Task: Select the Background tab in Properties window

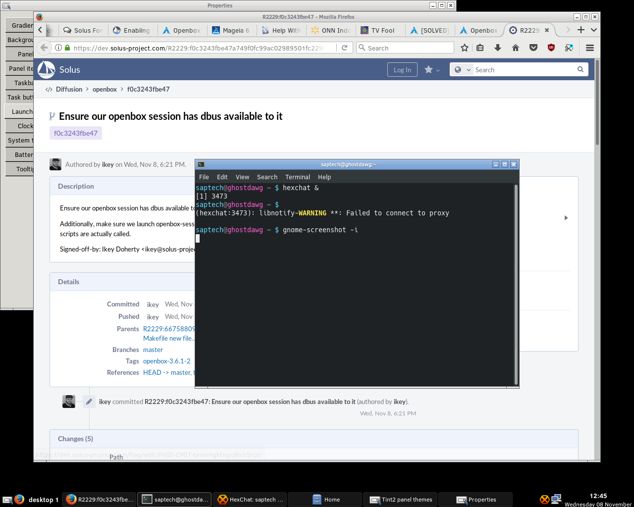Action: point(20,40)
